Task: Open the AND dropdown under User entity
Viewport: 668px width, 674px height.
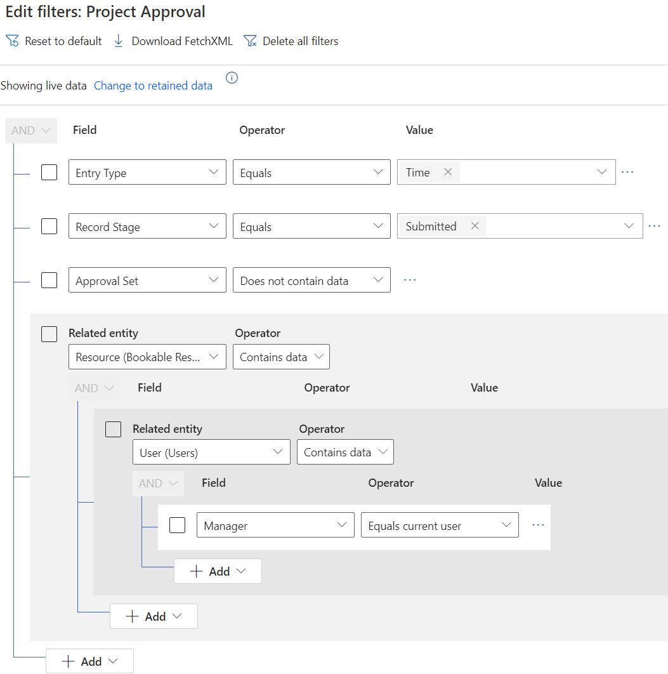Action: [158, 484]
